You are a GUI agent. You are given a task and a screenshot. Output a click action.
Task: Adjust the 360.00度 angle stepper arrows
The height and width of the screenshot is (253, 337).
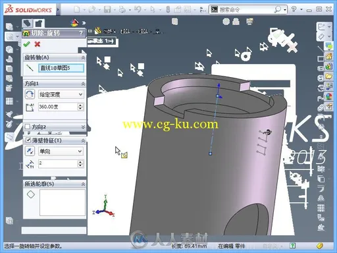pyautogui.click(x=80, y=107)
